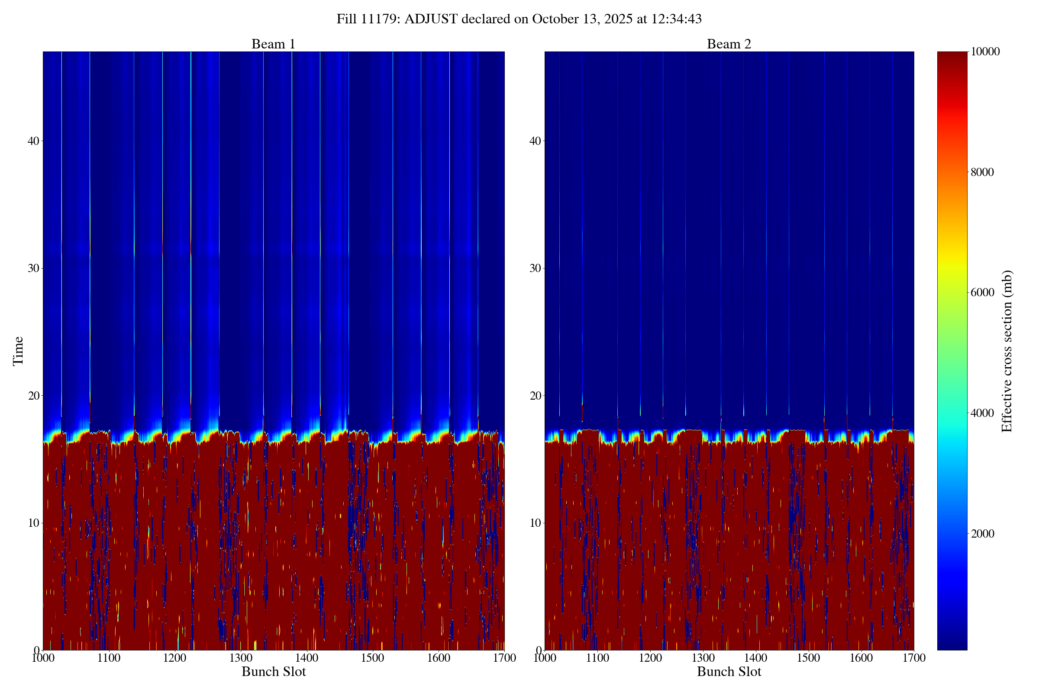Screen dimensions: 1039x692
Task: Click the Beam 1 subplot title
Action: (x=273, y=44)
